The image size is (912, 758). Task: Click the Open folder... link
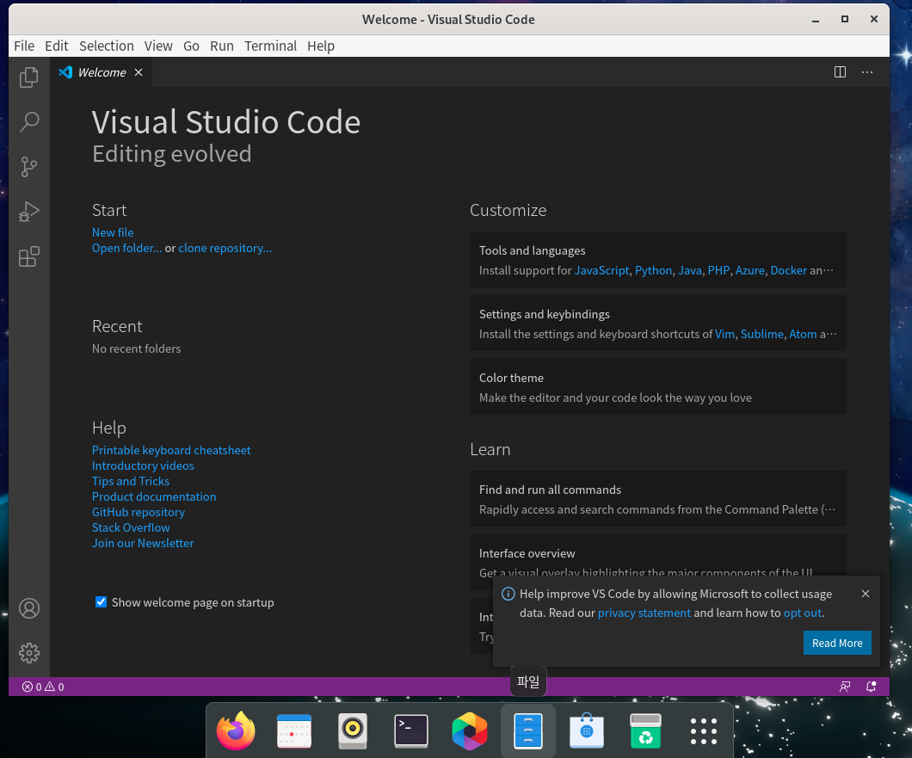point(126,249)
